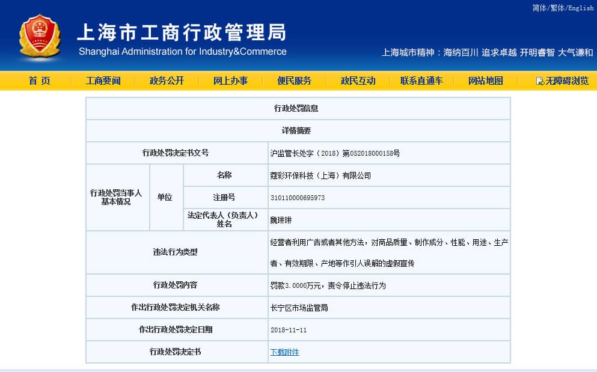The height and width of the screenshot is (372, 597).
Task: Go to 首页 home page
Action: click(x=40, y=81)
